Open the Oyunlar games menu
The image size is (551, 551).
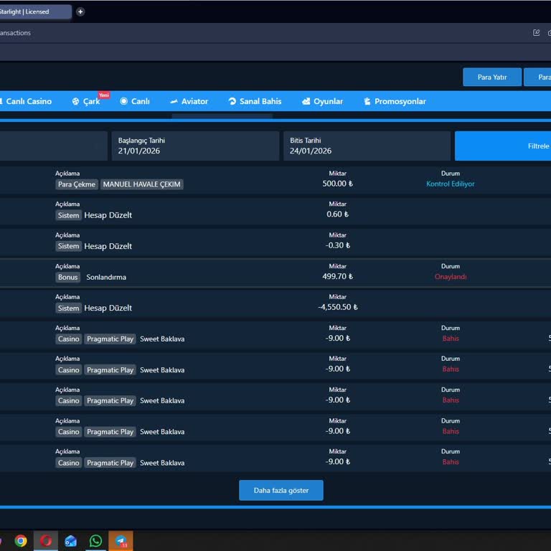[x=322, y=102]
